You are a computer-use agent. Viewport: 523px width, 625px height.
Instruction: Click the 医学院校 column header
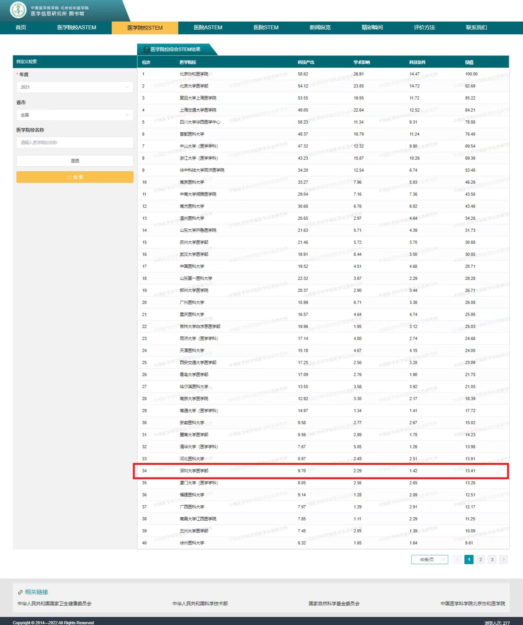[188, 62]
